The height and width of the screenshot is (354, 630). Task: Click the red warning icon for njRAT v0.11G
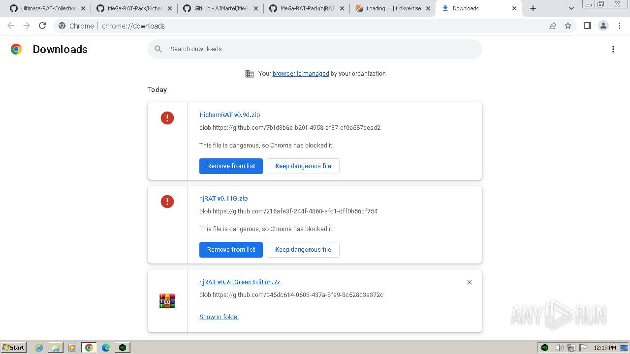click(x=167, y=202)
